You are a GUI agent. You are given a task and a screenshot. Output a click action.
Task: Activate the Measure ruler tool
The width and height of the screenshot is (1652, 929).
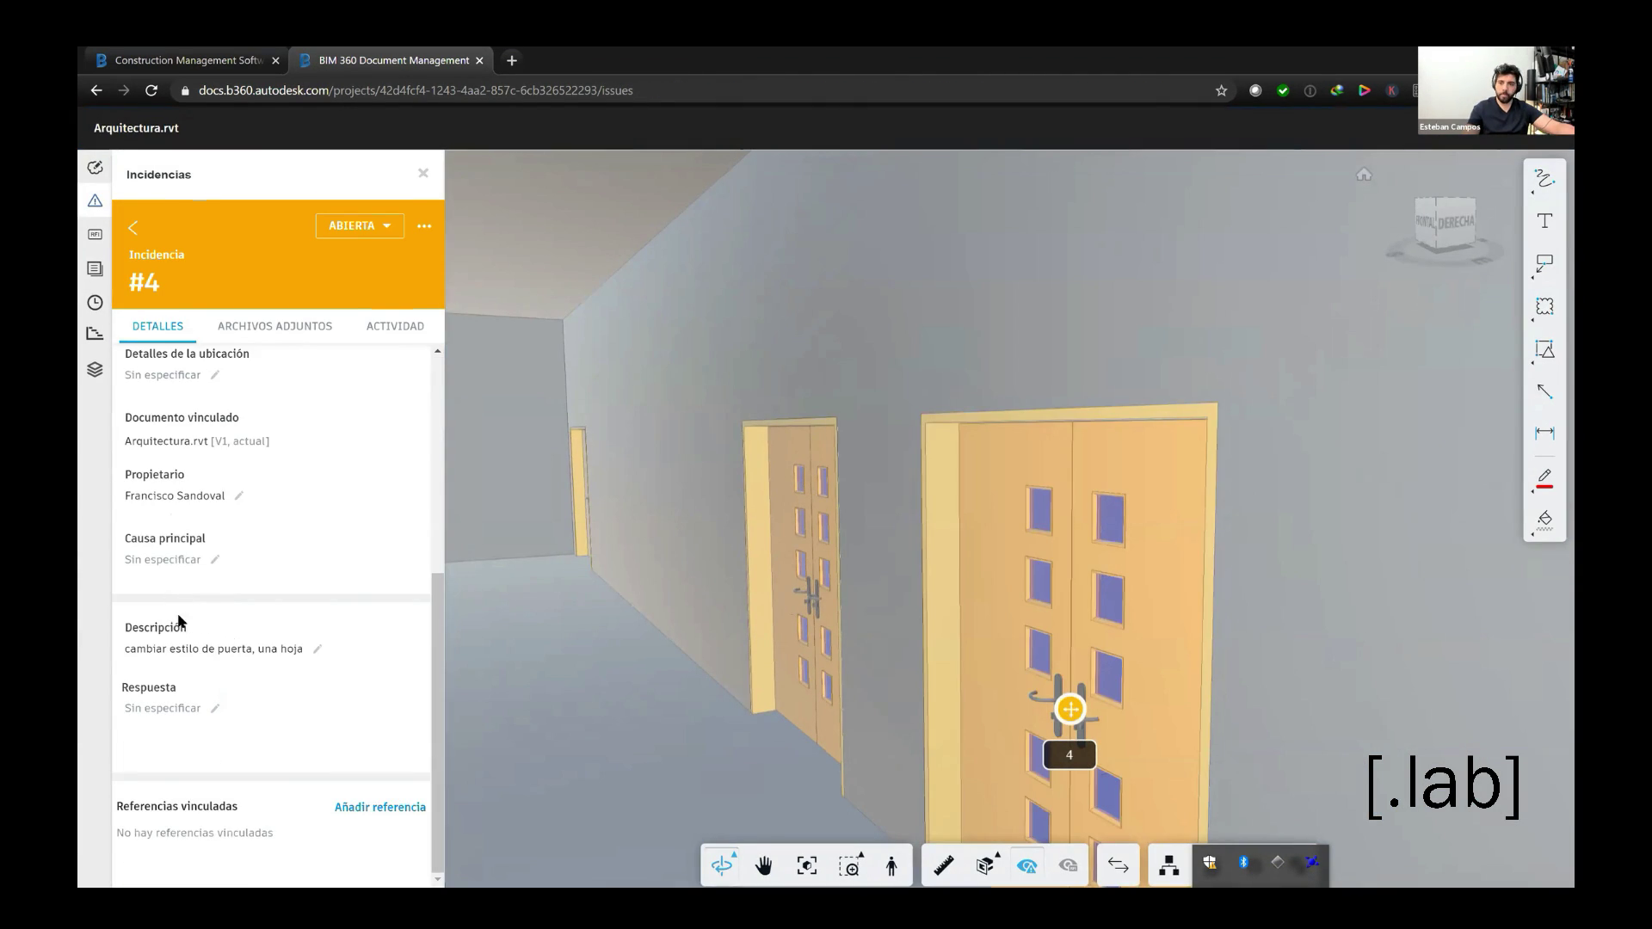(x=944, y=865)
